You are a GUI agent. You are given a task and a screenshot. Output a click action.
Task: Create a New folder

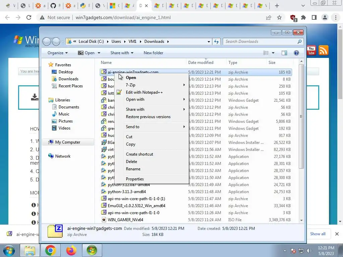coord(153,53)
